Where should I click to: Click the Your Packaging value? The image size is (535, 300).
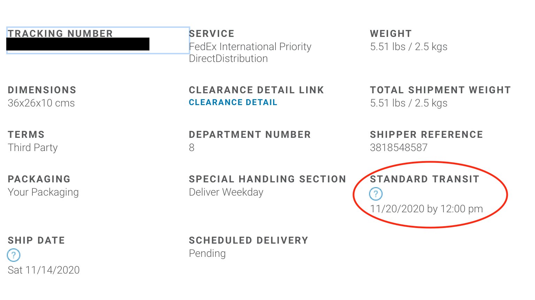(43, 192)
